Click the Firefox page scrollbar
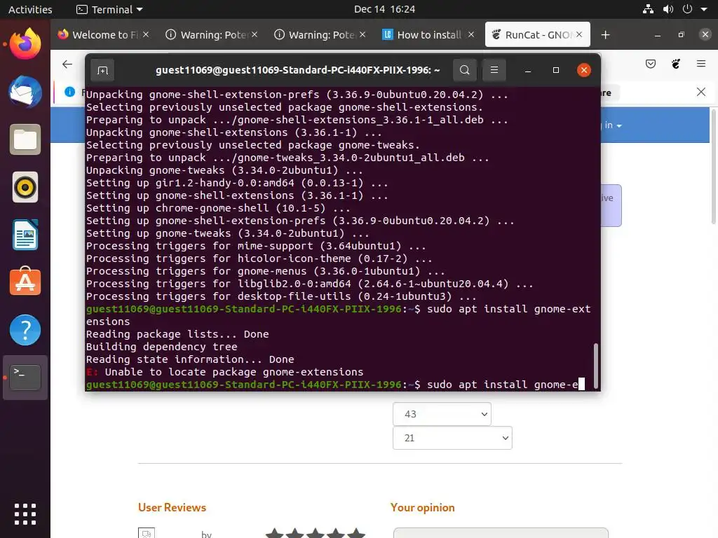Image resolution: width=718 pixels, height=538 pixels. tap(713, 166)
